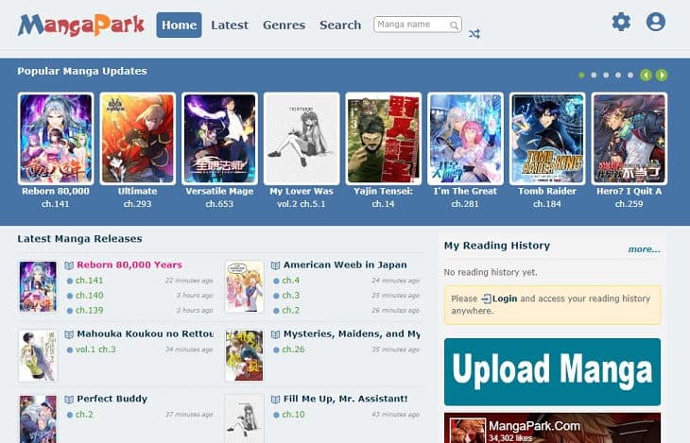
Task: Click the MangaPark logo
Action: click(81, 26)
